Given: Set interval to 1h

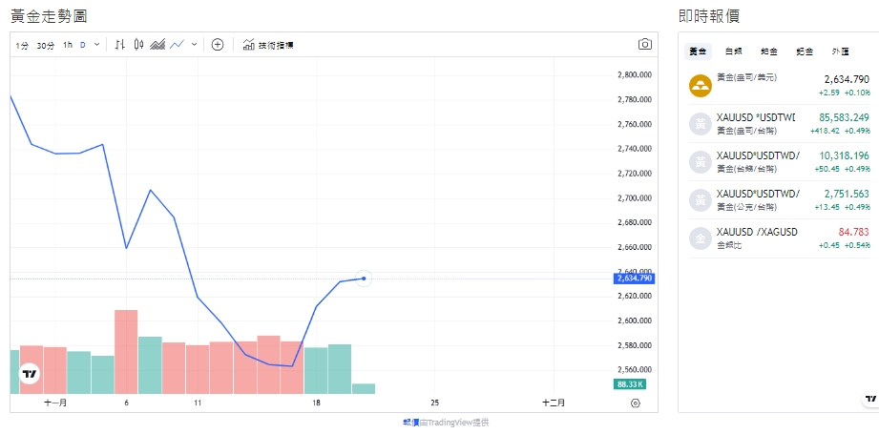Looking at the screenshot, I should coord(68,46).
